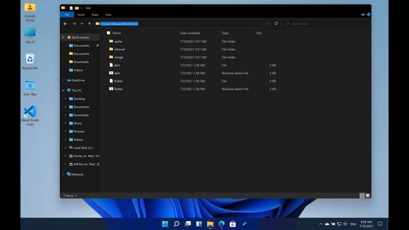Sort by Name column header

point(116,33)
